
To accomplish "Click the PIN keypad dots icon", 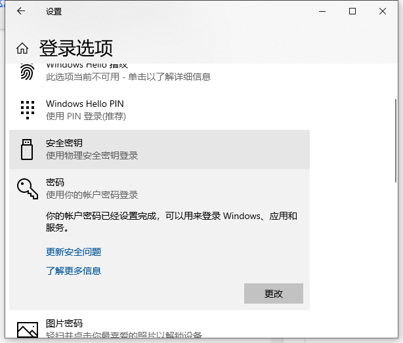I will [27, 110].
